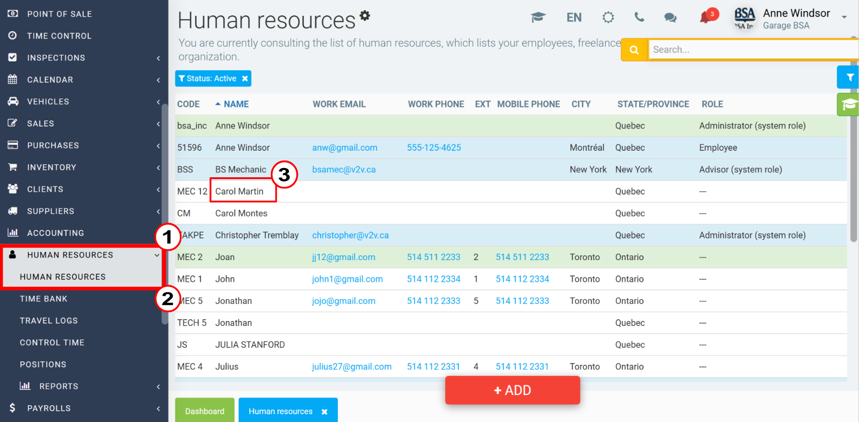Click the Payrolls dollar icon

pos(13,408)
